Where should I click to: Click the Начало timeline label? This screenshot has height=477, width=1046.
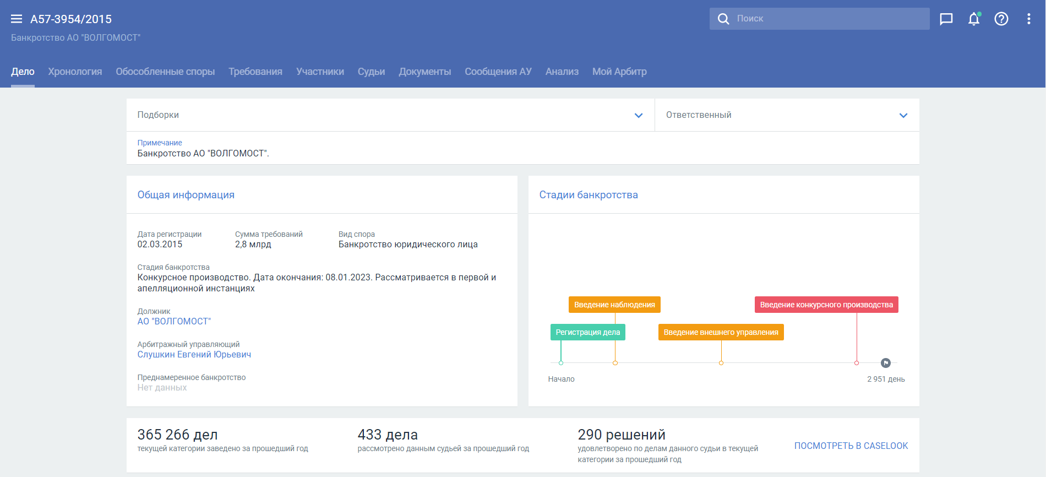[x=561, y=379]
